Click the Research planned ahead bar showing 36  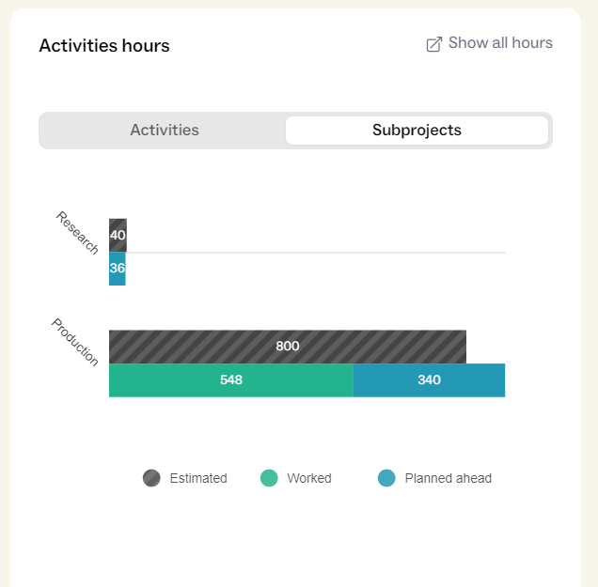(118, 269)
